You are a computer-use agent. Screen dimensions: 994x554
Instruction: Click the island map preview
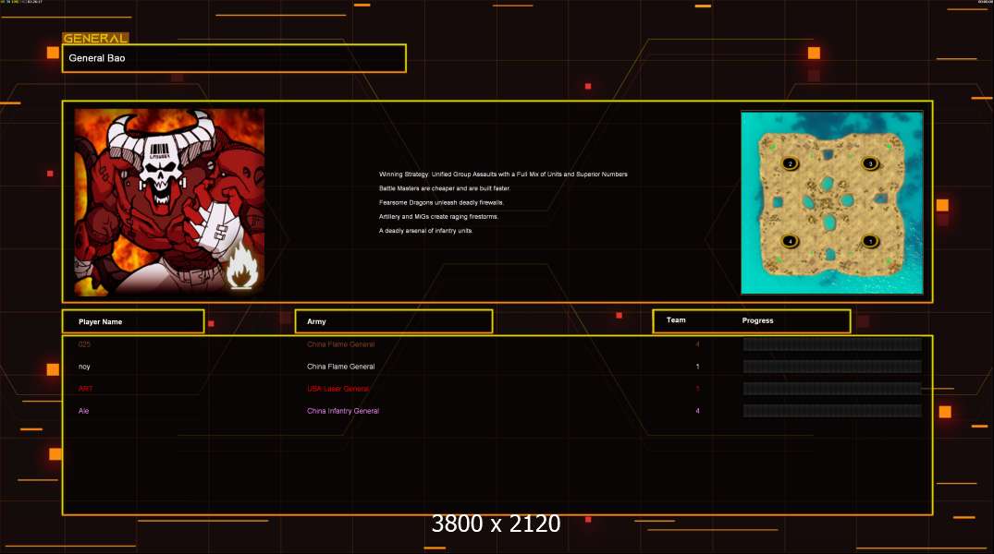831,202
